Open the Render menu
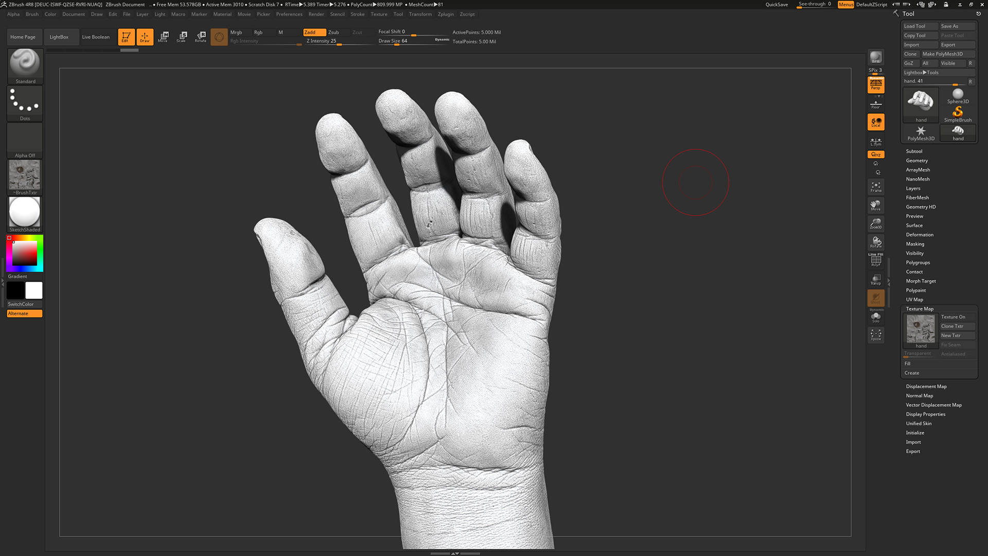The width and height of the screenshot is (988, 556). 316,14
